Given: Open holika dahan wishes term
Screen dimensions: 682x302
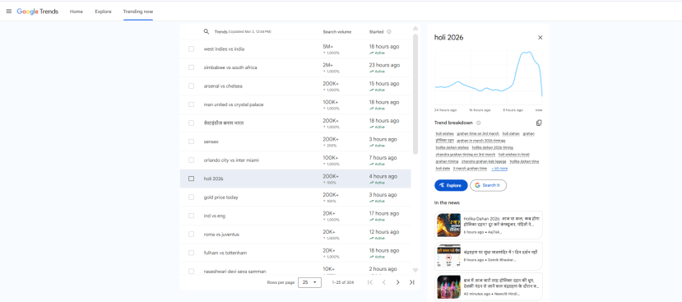Looking at the screenshot, I should [x=452, y=148].
